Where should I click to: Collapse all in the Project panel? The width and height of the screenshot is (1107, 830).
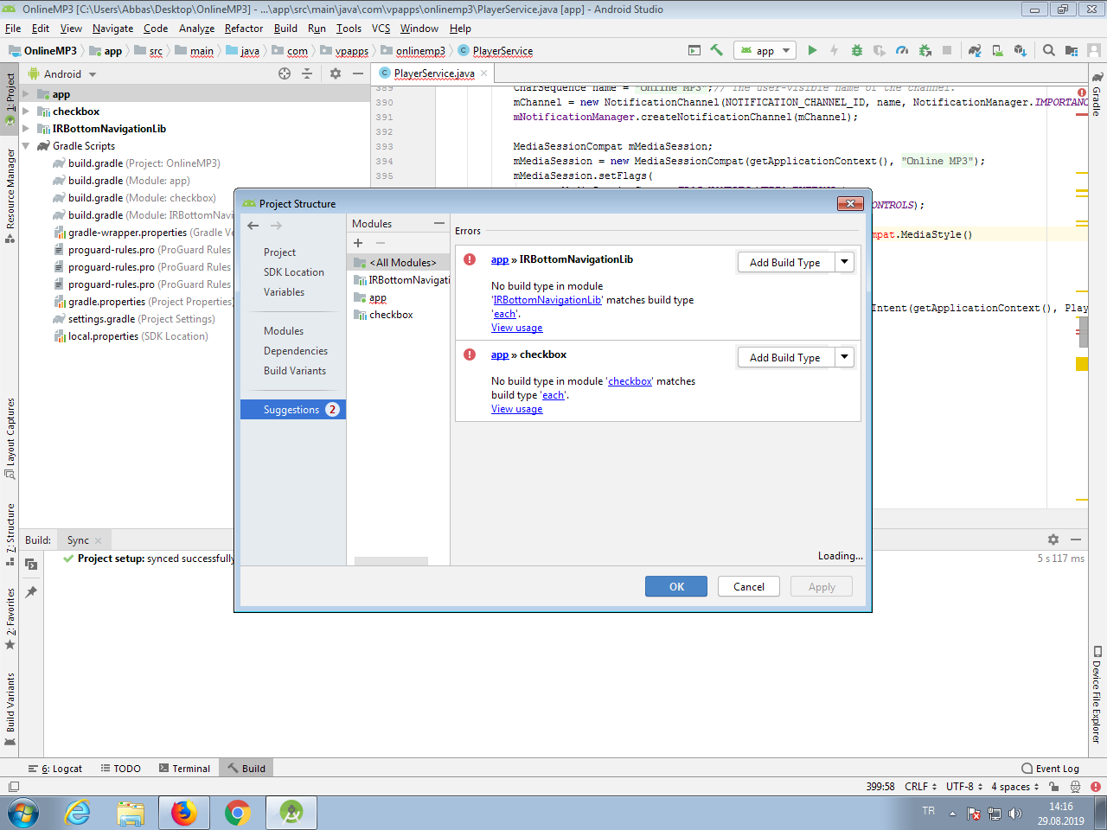[x=307, y=73]
